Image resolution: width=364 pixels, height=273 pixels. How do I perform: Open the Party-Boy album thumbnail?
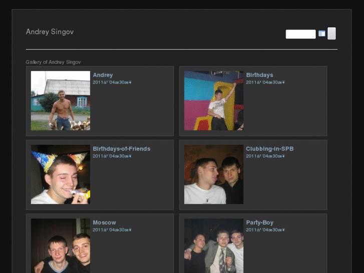click(x=214, y=245)
